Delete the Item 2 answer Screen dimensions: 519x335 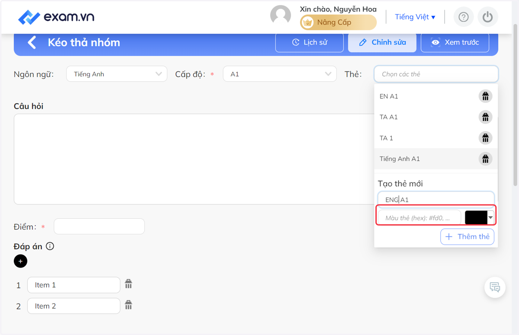click(128, 305)
